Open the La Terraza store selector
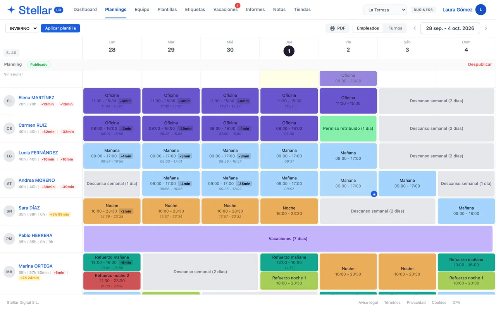 click(x=385, y=10)
